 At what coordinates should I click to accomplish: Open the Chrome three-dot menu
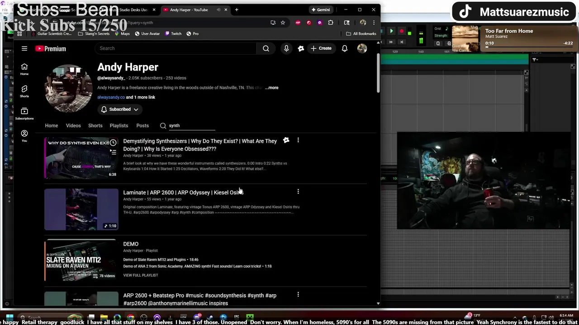[374, 23]
